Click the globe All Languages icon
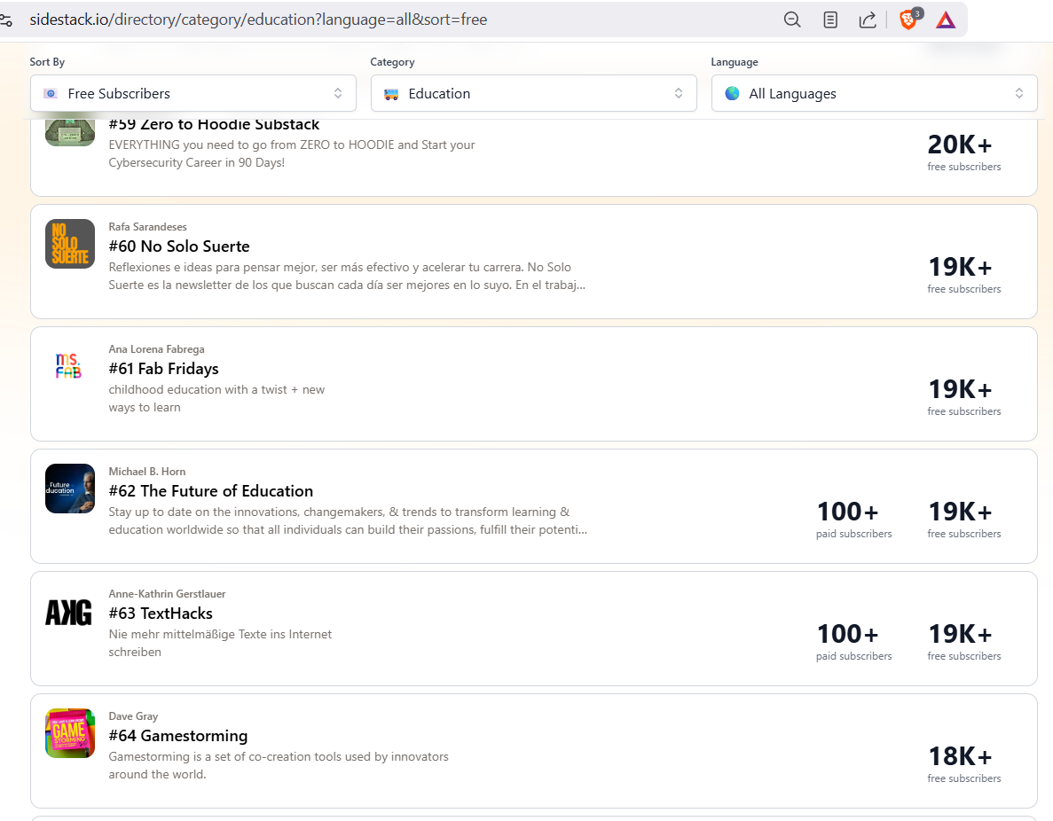This screenshot has height=821, width=1053. pos(732,93)
